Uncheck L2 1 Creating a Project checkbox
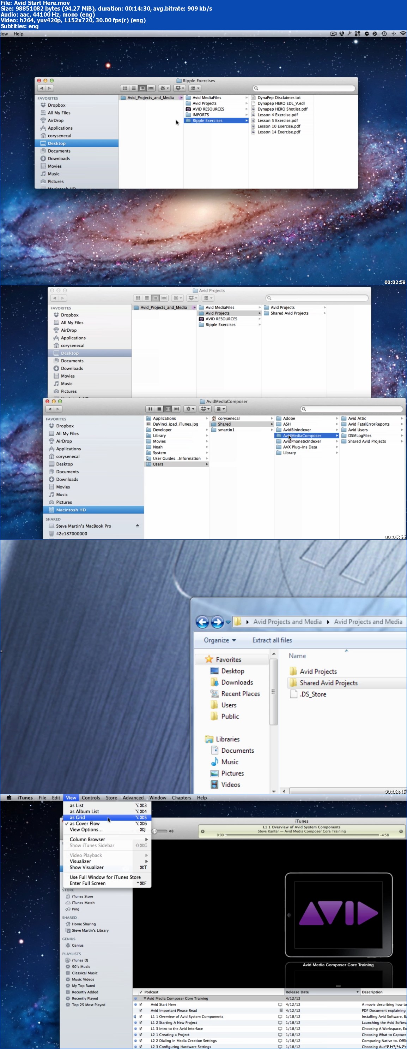This screenshot has width=407, height=1049. click(141, 1034)
